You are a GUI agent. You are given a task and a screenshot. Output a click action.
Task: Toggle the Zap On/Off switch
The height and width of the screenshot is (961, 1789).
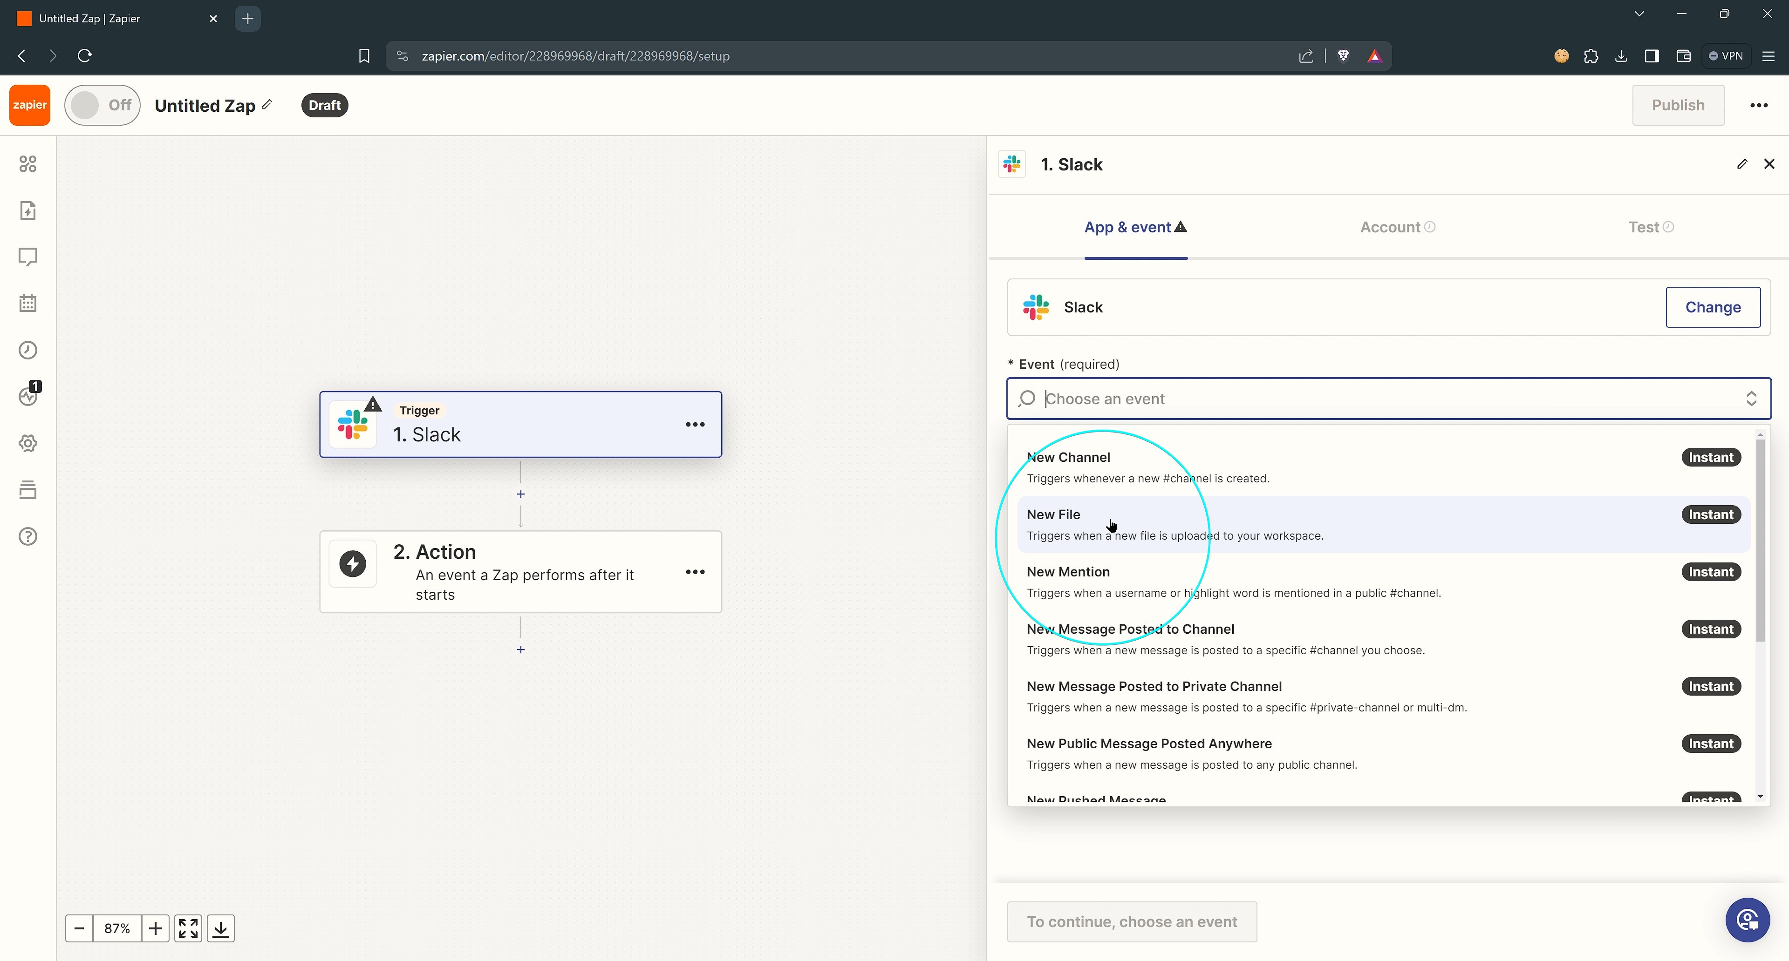click(103, 105)
